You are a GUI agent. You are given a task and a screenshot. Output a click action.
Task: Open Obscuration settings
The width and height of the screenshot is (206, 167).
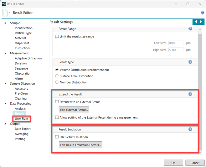click(x=23, y=73)
